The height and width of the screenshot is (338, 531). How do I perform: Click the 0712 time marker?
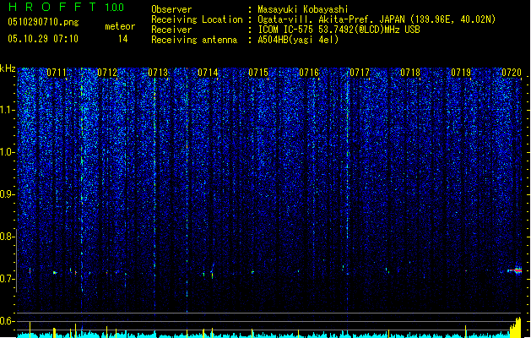107,73
